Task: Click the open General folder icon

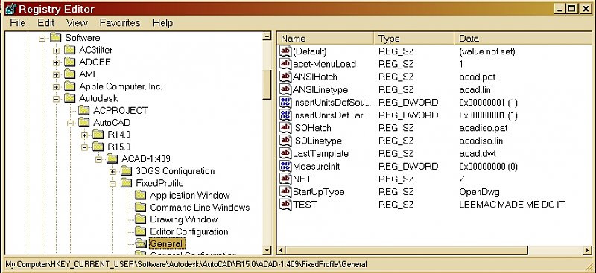Action: coord(141,243)
